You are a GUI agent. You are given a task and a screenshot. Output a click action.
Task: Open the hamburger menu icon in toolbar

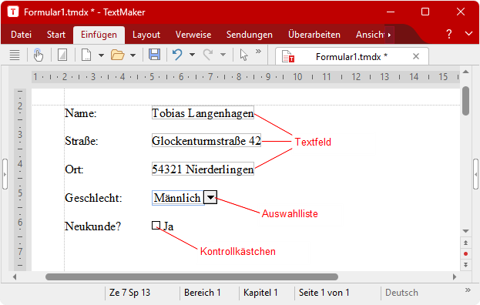click(15, 55)
